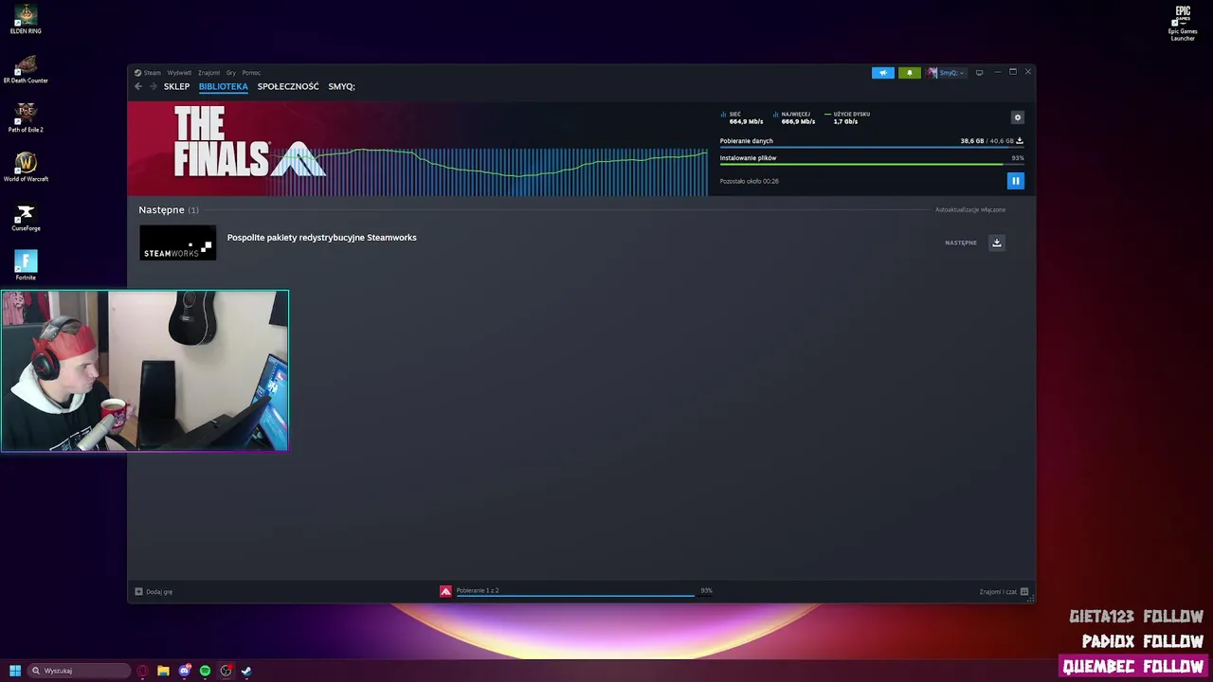The image size is (1213, 682).
Task: Open CurseForge desktop shortcut
Action: click(26, 217)
